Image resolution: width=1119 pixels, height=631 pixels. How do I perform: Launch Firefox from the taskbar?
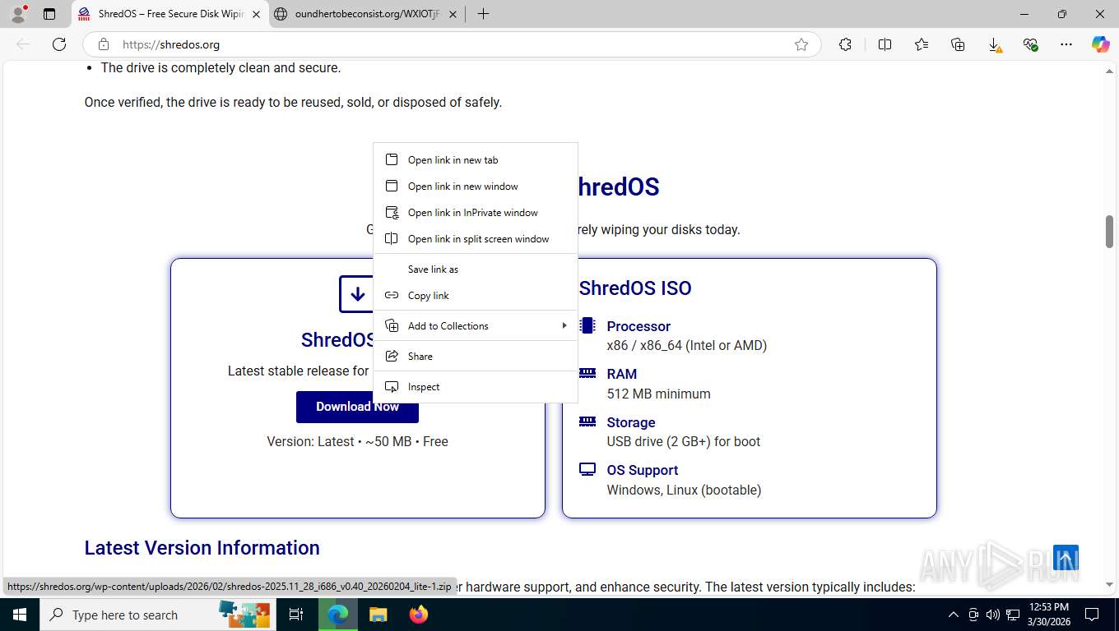click(x=419, y=615)
